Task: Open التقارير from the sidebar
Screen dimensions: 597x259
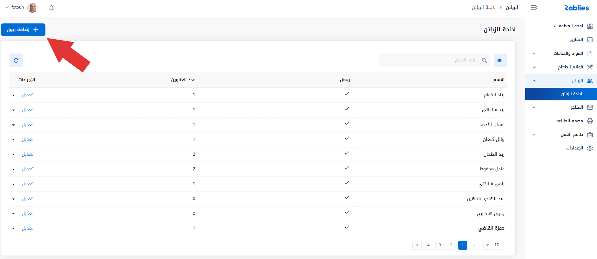Action: [x=576, y=40]
